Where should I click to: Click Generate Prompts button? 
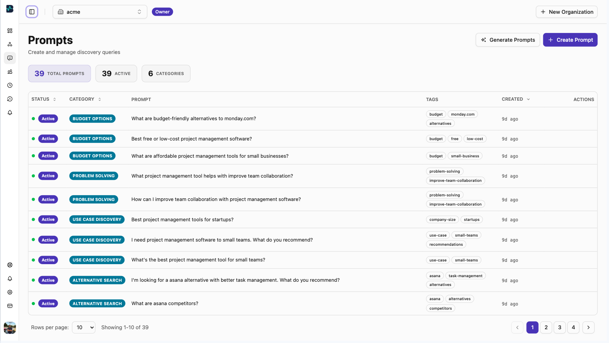click(508, 40)
